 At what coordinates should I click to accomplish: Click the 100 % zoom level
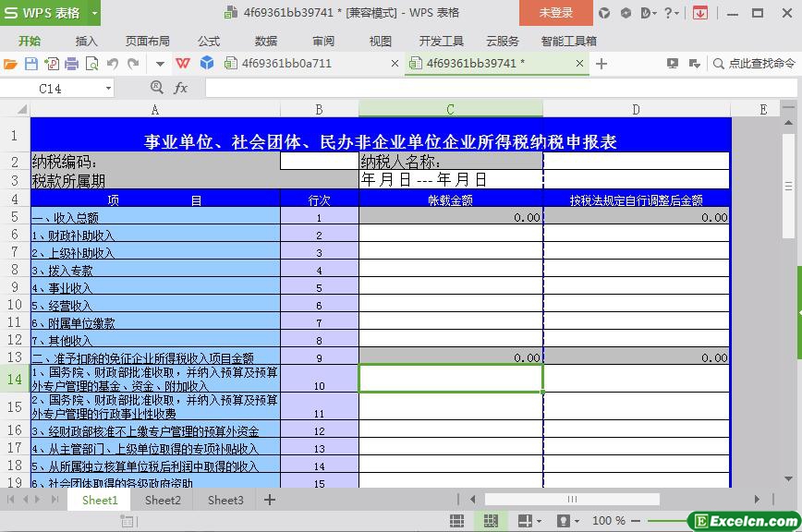[x=608, y=521]
